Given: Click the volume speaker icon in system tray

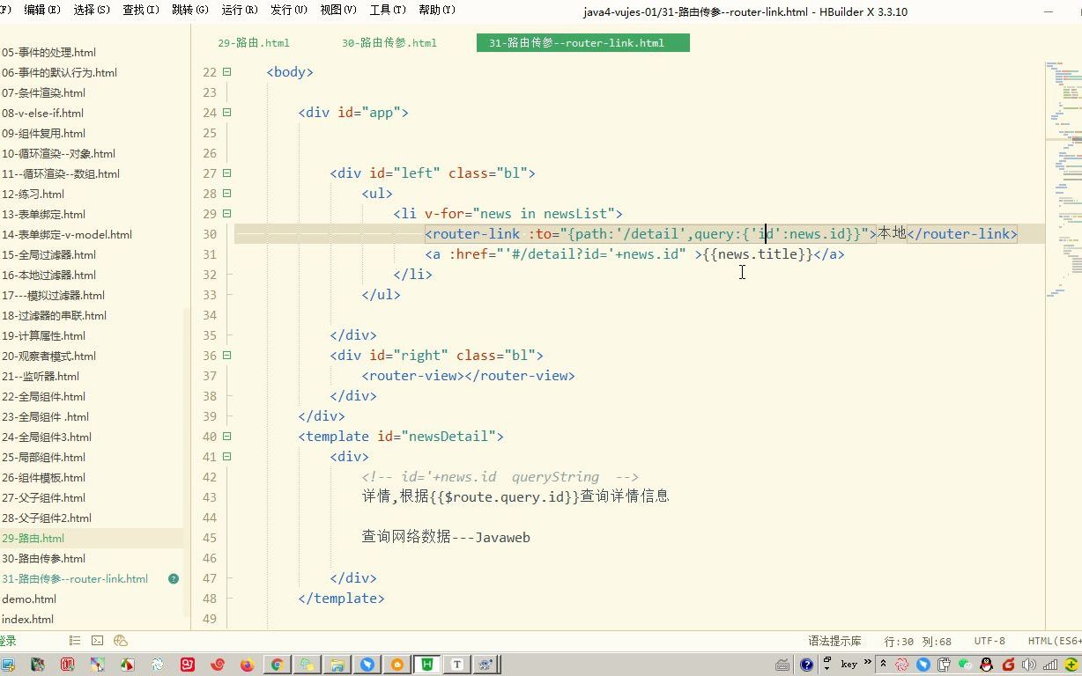Looking at the screenshot, I should click(1028, 665).
